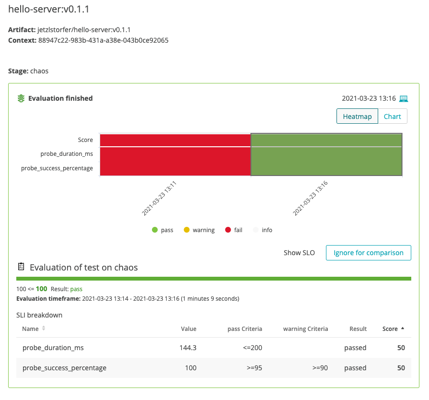The width and height of the screenshot is (429, 400).
Task: Click the Value column header
Action: [188, 329]
